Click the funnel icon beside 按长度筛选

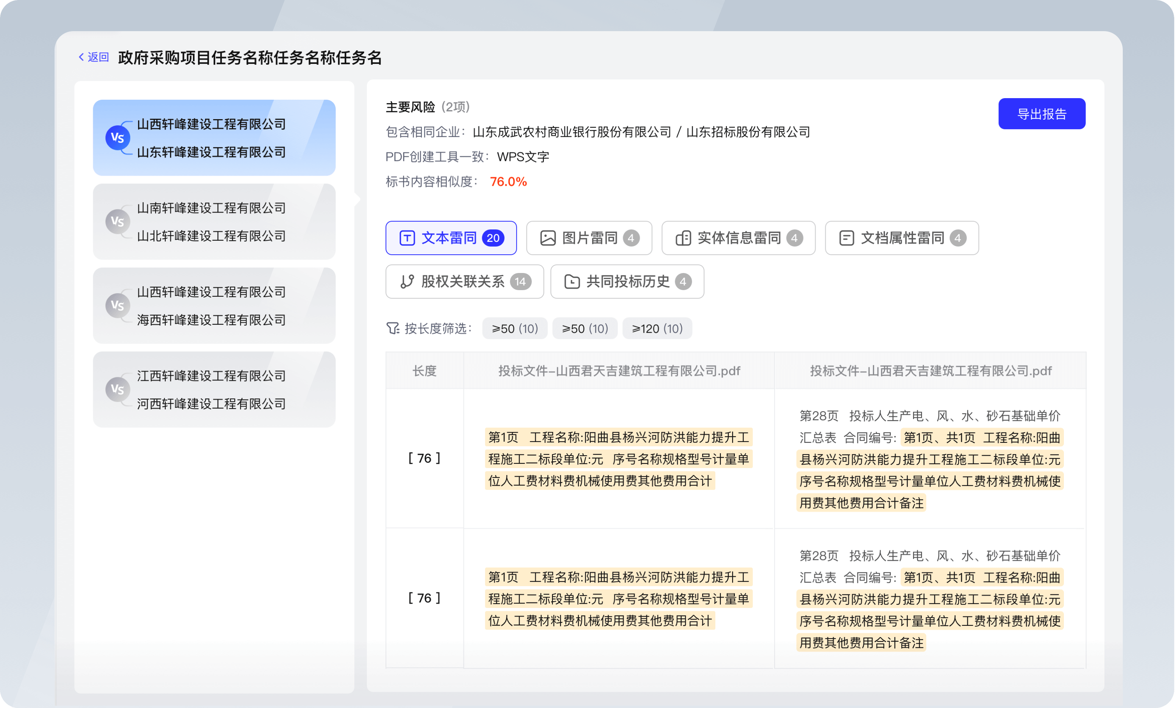coord(392,328)
